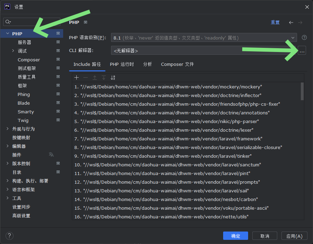The height and width of the screenshot is (244, 313).
Task: Click the back arrow next to 重置
Action: pos(291,23)
